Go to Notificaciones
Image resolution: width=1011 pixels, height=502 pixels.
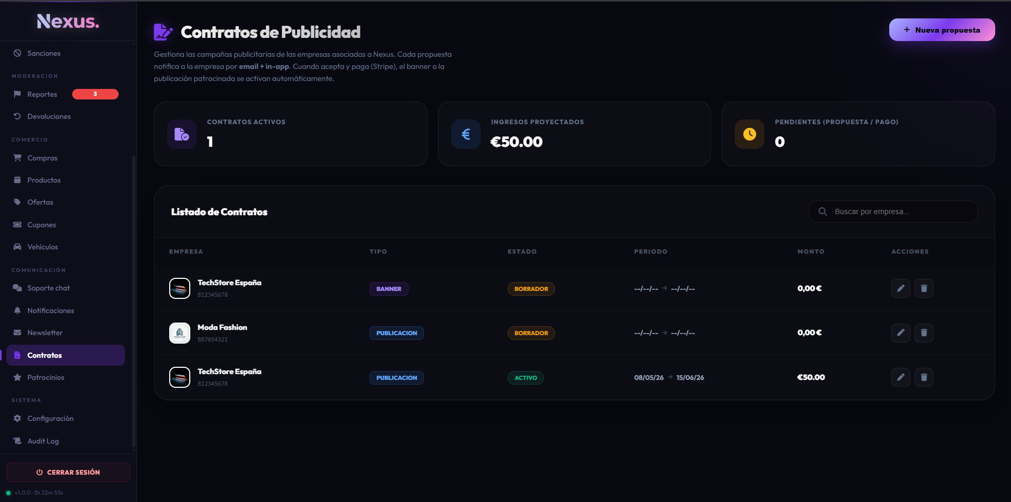tap(65, 310)
